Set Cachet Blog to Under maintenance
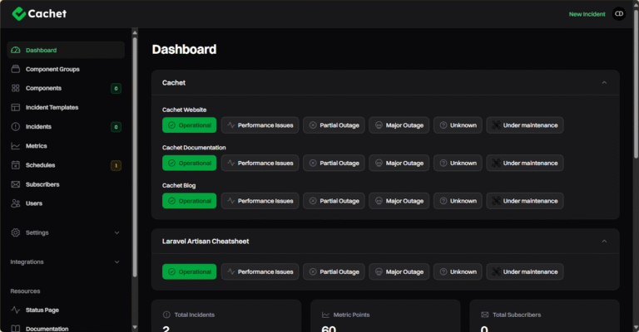The height and width of the screenshot is (332, 639). [x=525, y=201]
